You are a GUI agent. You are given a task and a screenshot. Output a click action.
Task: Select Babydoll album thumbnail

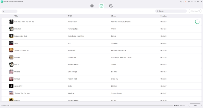tap(11, 58)
